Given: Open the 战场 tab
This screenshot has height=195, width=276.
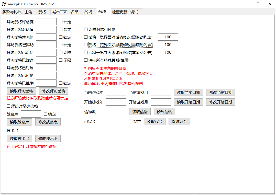Looking at the screenshot, I should coord(88,12).
